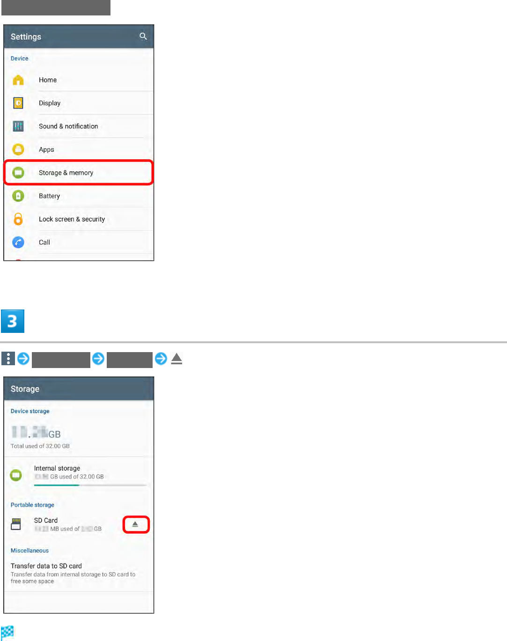Tap the green Storage & memory icon
Image resolution: width=507 pixels, height=641 pixels.
[x=18, y=173]
